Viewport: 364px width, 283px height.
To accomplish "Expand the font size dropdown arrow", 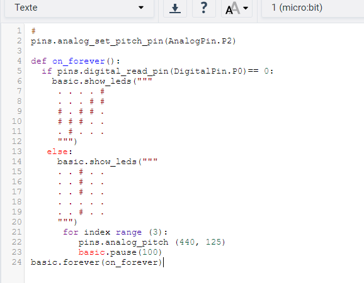I will coord(246,8).
